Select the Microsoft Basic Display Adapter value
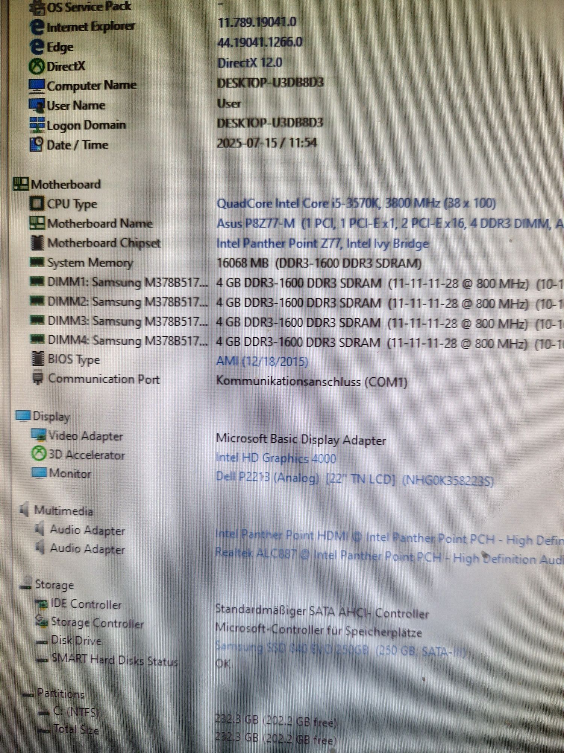The height and width of the screenshot is (753, 564). pos(301,440)
